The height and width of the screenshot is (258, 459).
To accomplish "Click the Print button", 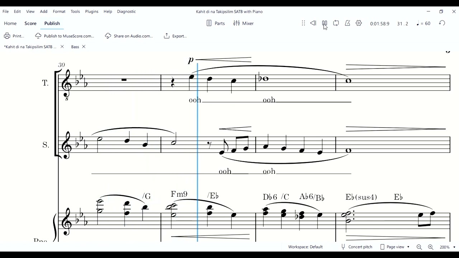I will pyautogui.click(x=14, y=36).
